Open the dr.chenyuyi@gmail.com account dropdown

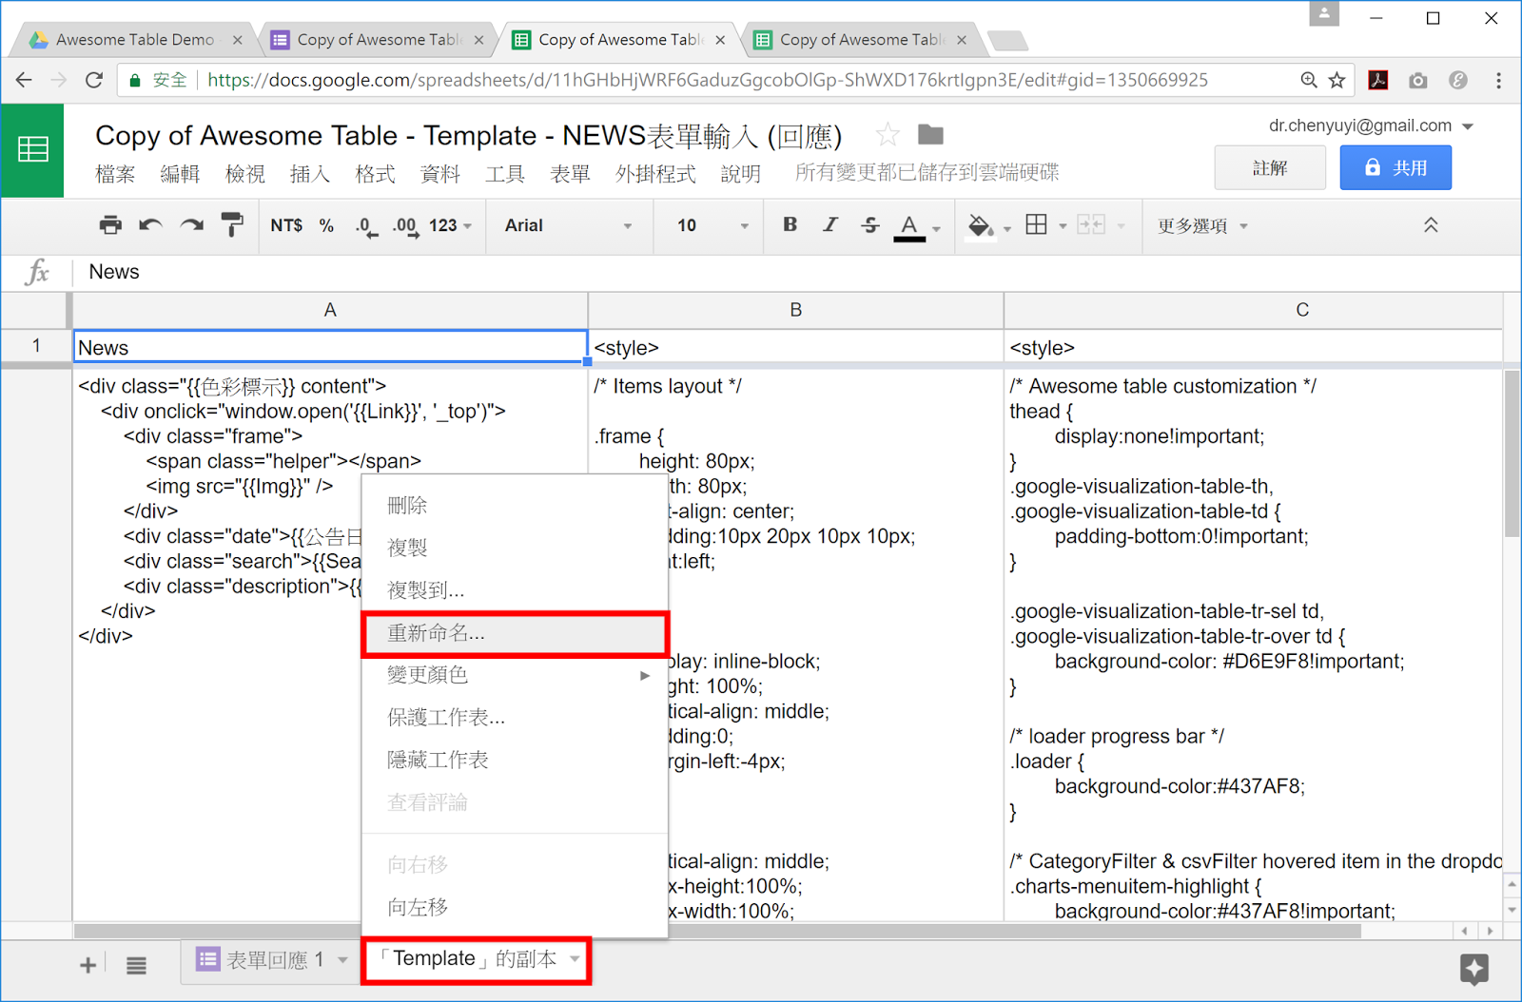[x=1371, y=125]
